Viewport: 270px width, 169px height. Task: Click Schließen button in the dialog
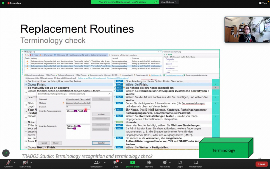click(x=101, y=143)
